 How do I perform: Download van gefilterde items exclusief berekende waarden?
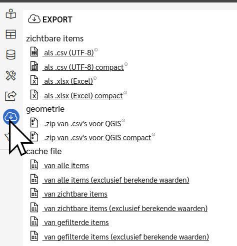pos(125,237)
